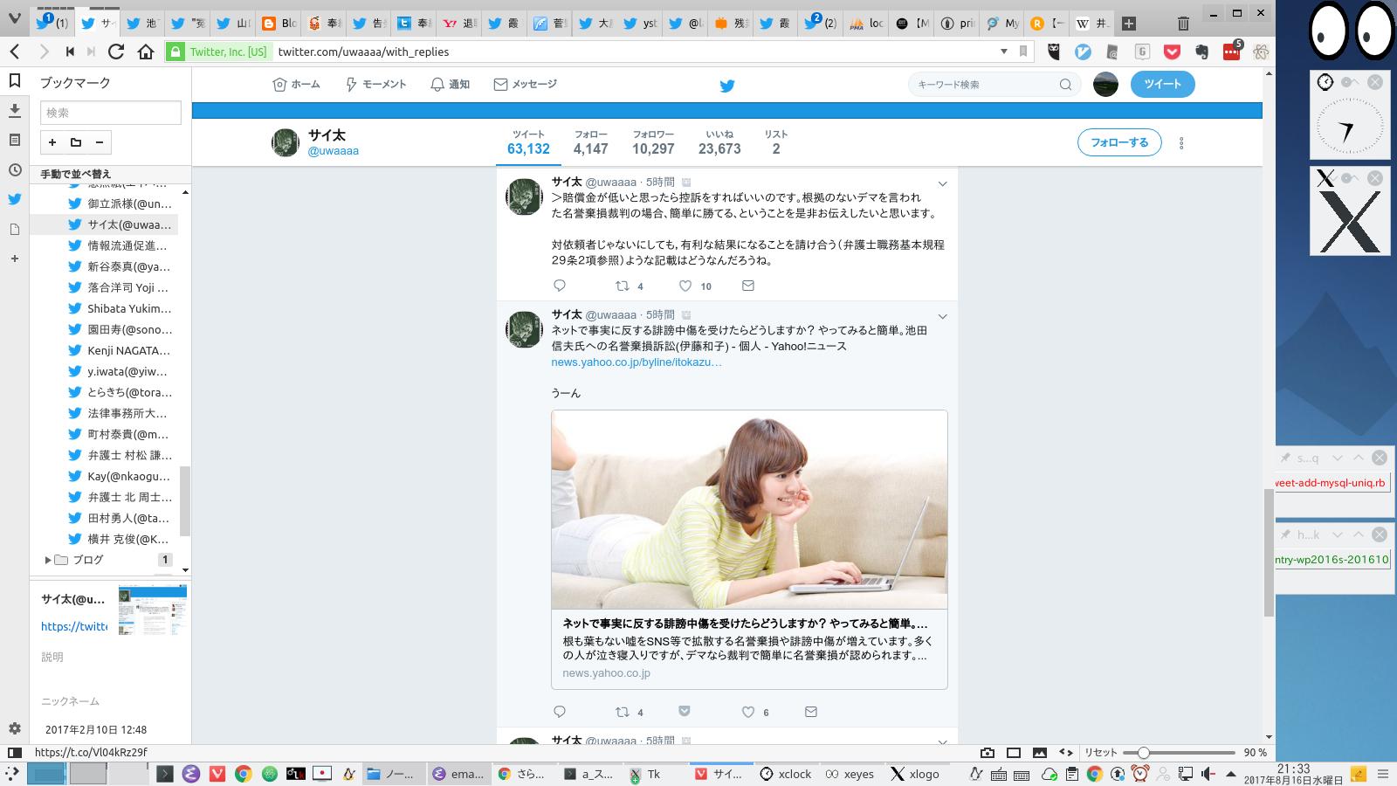Toggle tab tiling in status bar
Image resolution: width=1397 pixels, height=786 pixels.
1014,752
